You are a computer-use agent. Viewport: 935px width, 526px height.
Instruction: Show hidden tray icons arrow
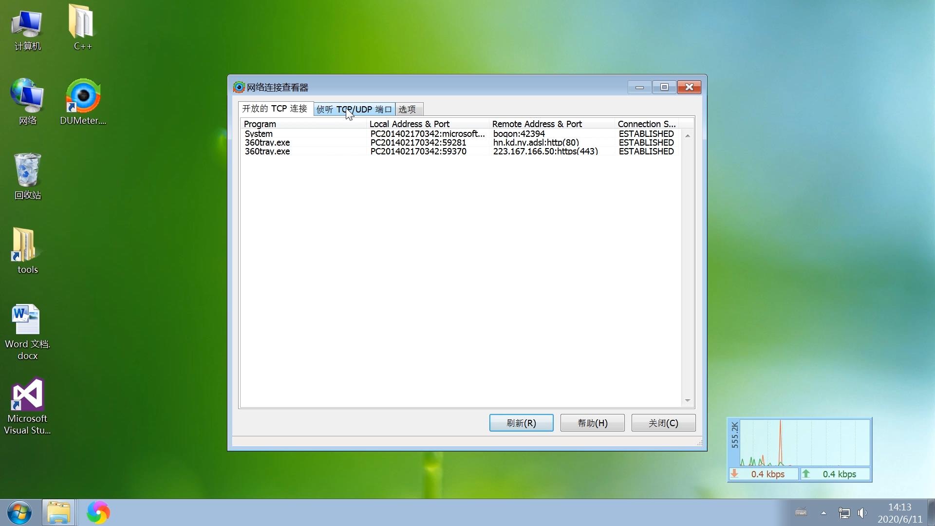pyautogui.click(x=823, y=513)
